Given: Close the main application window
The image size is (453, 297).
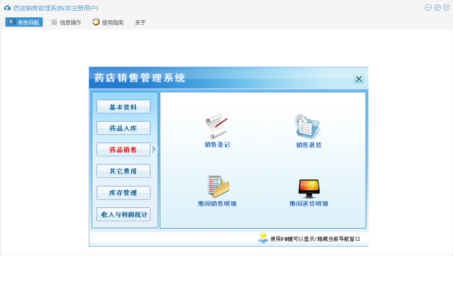Looking at the screenshot, I should (446, 7).
